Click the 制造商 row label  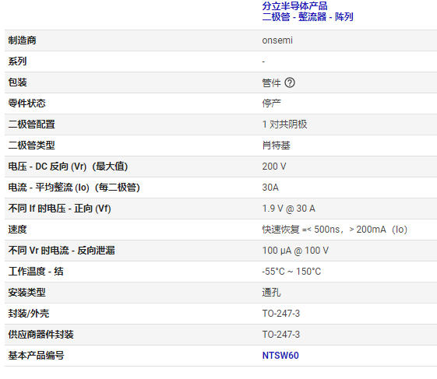pyautogui.click(x=22, y=40)
